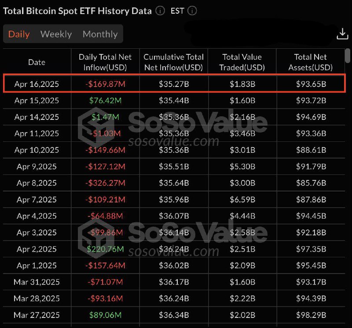Image resolution: width=352 pixels, height=328 pixels.
Task: Click the download data icon
Action: pos(342,34)
